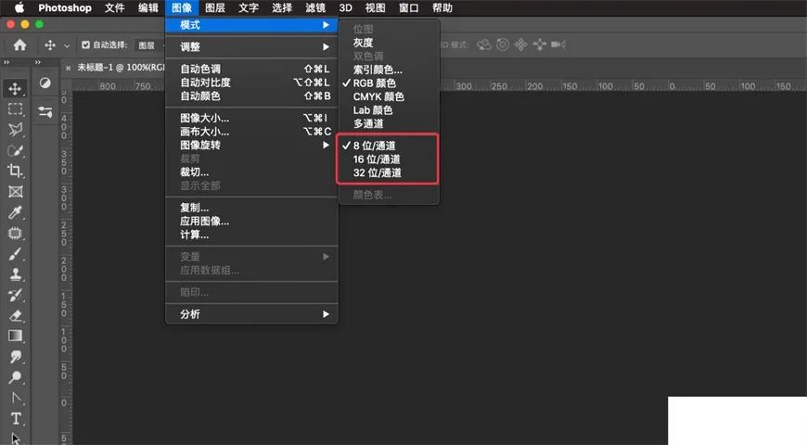
Task: Select the Eyedropper tool
Action: pyautogui.click(x=15, y=212)
